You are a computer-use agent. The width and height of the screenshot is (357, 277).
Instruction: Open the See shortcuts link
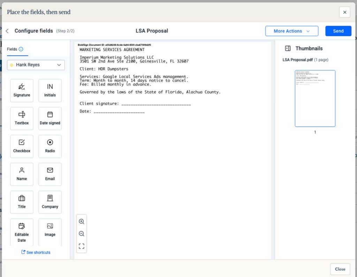36,252
